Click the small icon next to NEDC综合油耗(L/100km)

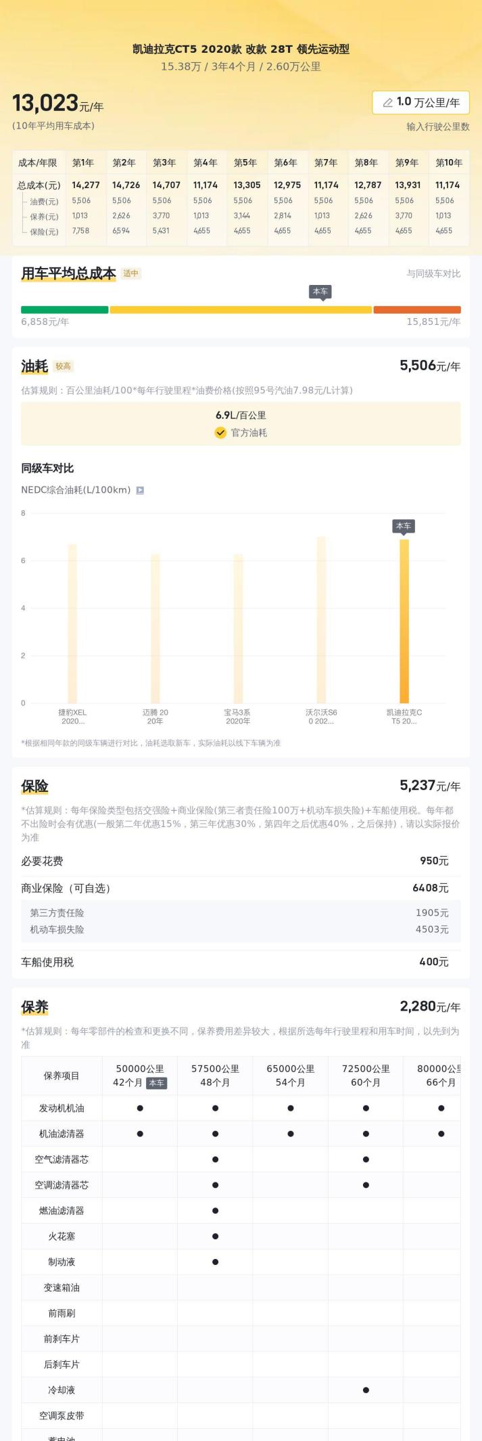(x=140, y=490)
